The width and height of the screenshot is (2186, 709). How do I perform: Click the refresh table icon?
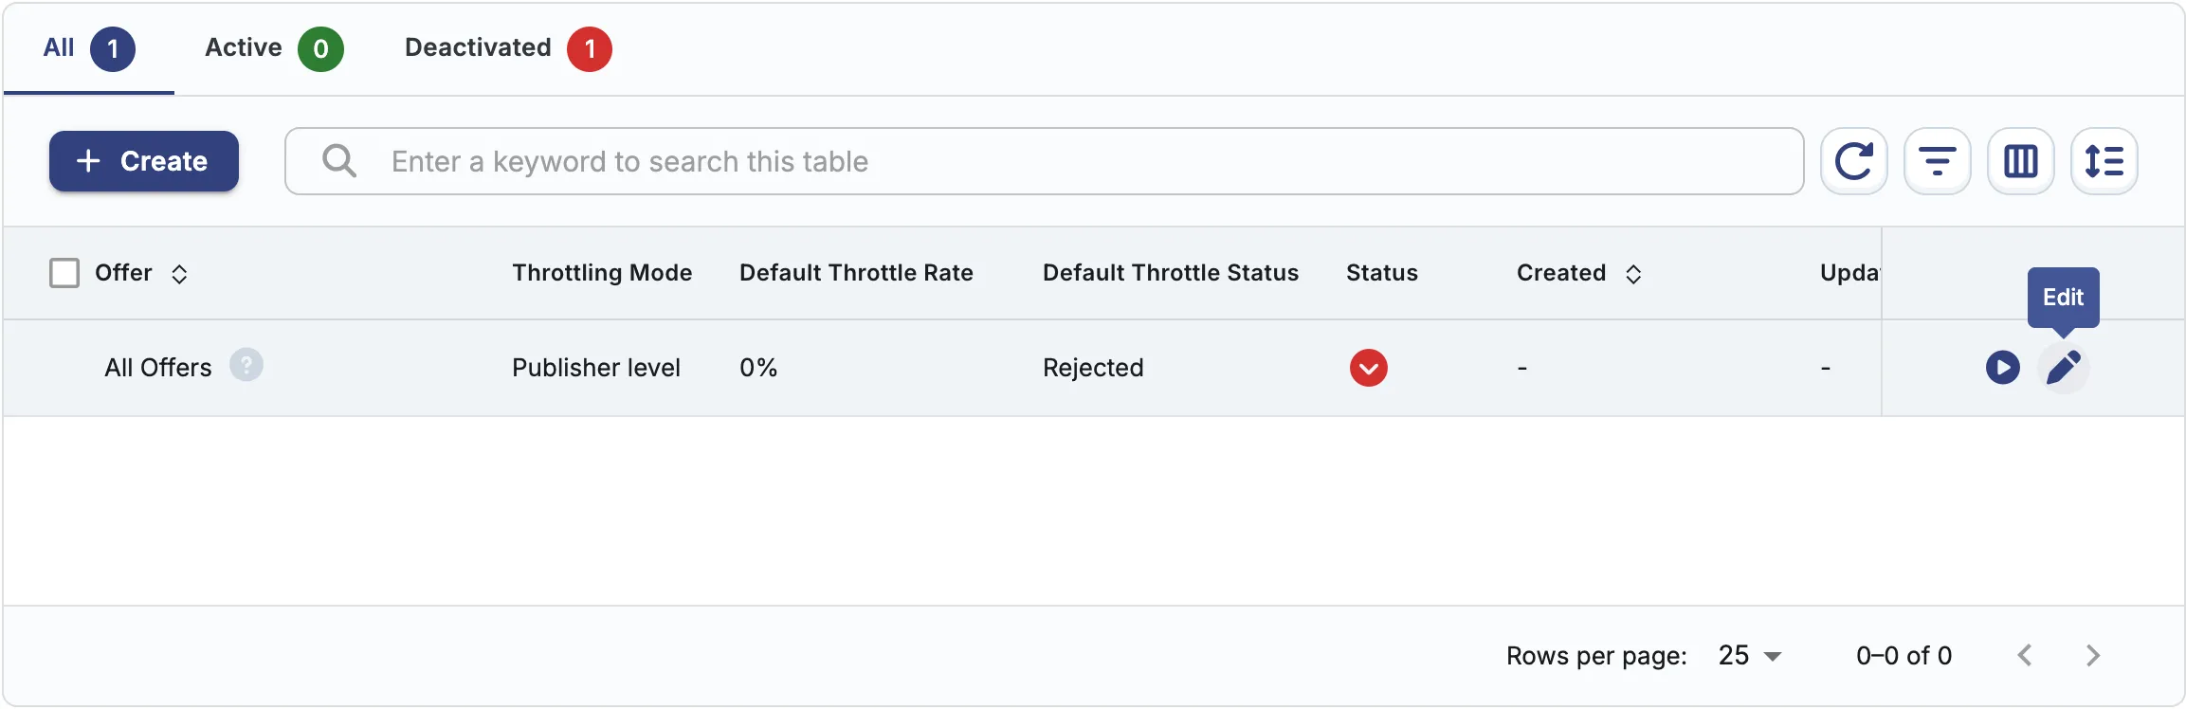click(1853, 161)
